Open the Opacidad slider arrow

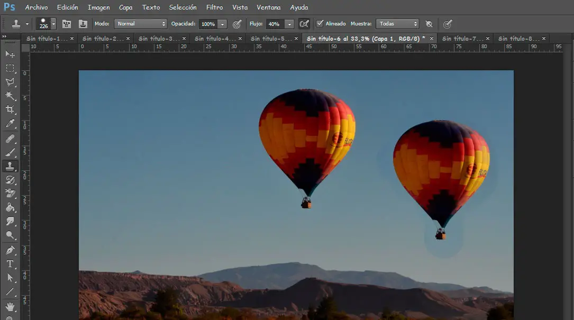(222, 24)
